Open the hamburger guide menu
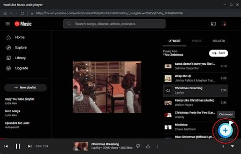This screenshot has width=241, height=154. (8, 24)
